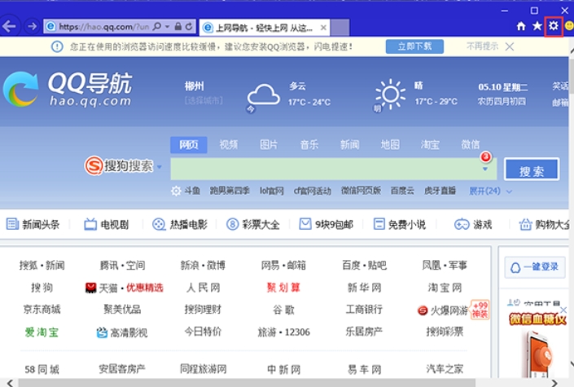This screenshot has height=387, width=574.
Task: Open the 火爆网游 link
Action: click(443, 310)
